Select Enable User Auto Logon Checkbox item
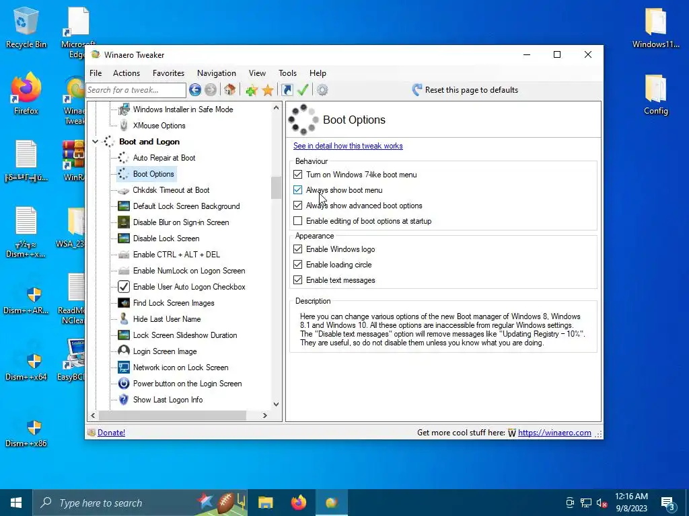This screenshot has width=689, height=516. click(189, 286)
